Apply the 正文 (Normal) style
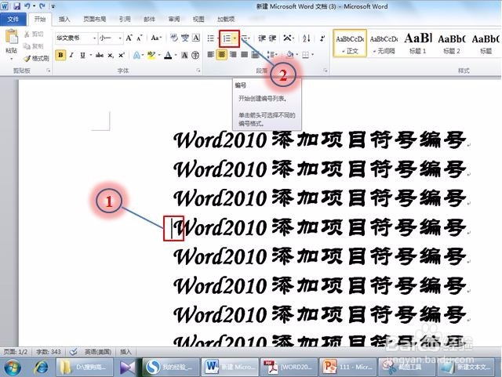 click(350, 44)
